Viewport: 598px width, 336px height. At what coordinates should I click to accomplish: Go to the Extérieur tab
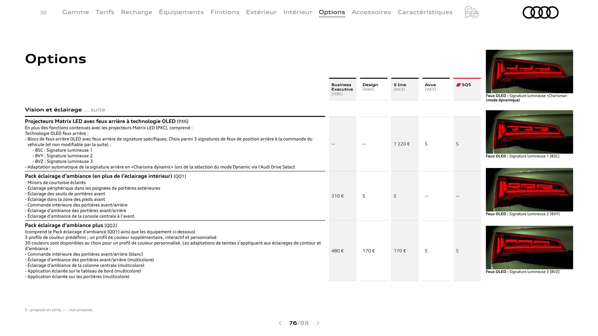tap(261, 12)
